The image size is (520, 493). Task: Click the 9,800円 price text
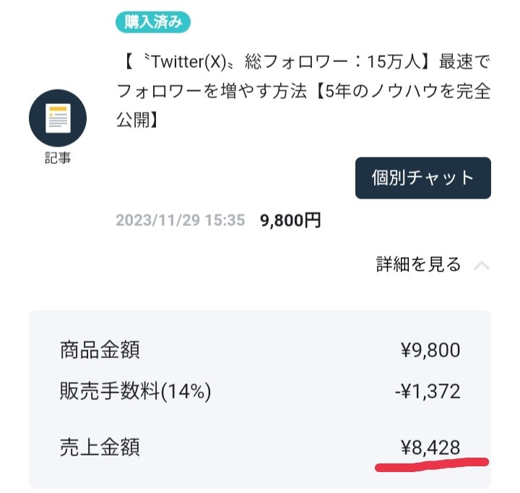click(x=290, y=220)
